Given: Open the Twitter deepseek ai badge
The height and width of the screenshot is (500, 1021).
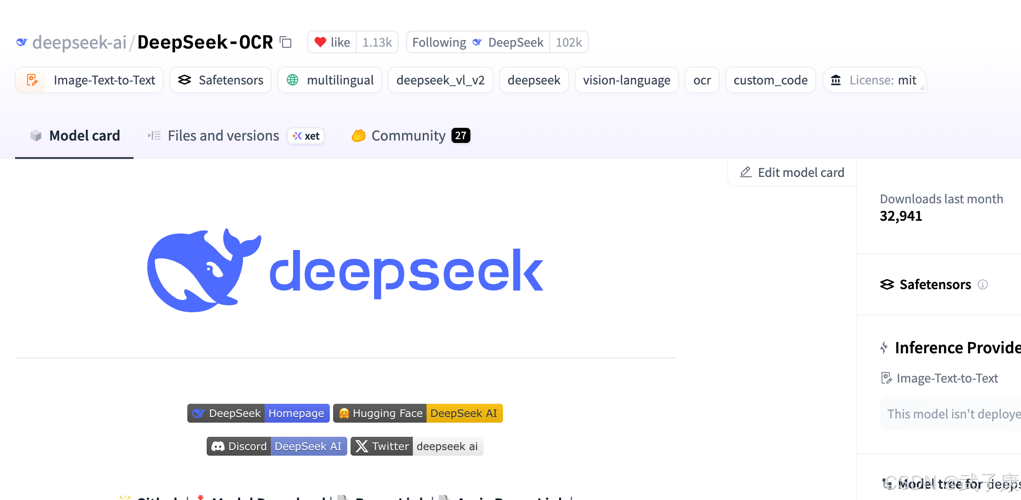Looking at the screenshot, I should tap(417, 446).
